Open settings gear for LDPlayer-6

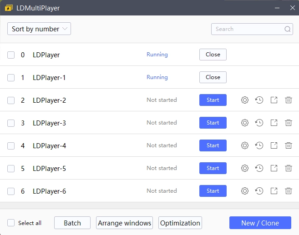[x=245, y=191]
